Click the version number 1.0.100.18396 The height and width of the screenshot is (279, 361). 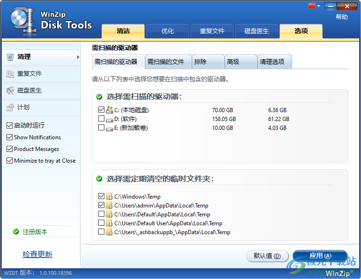(x=56, y=273)
